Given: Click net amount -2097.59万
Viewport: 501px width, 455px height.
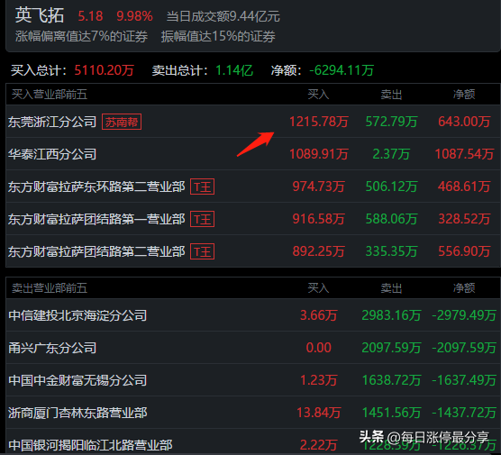Looking at the screenshot, I should [x=464, y=348].
